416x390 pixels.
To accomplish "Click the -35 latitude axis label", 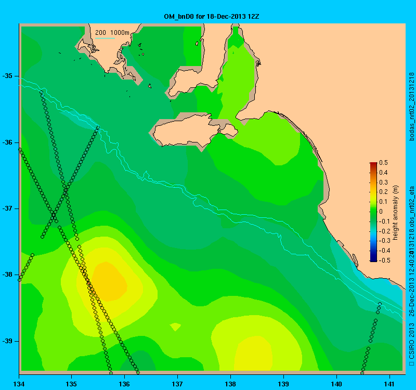I will tap(7, 76).
